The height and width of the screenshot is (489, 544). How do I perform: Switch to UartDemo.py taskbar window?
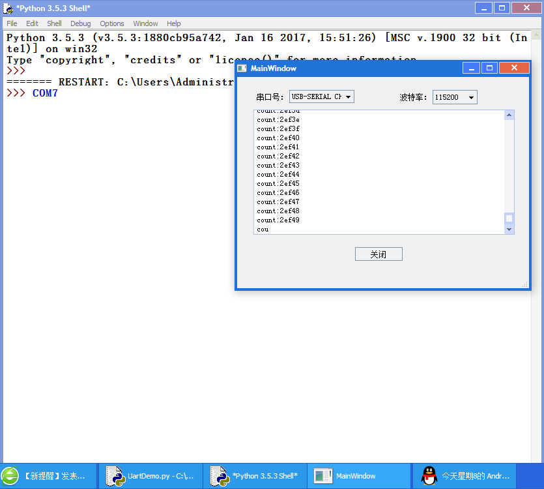150,476
